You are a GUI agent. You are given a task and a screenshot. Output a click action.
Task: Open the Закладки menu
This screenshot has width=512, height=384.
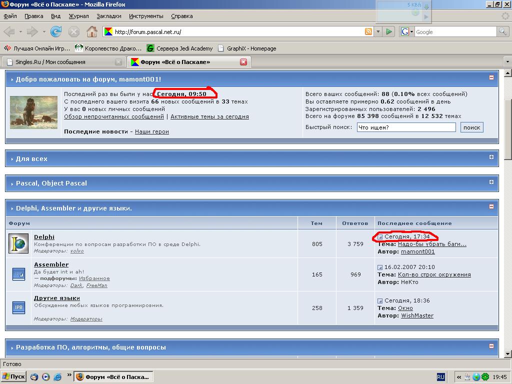(108, 16)
